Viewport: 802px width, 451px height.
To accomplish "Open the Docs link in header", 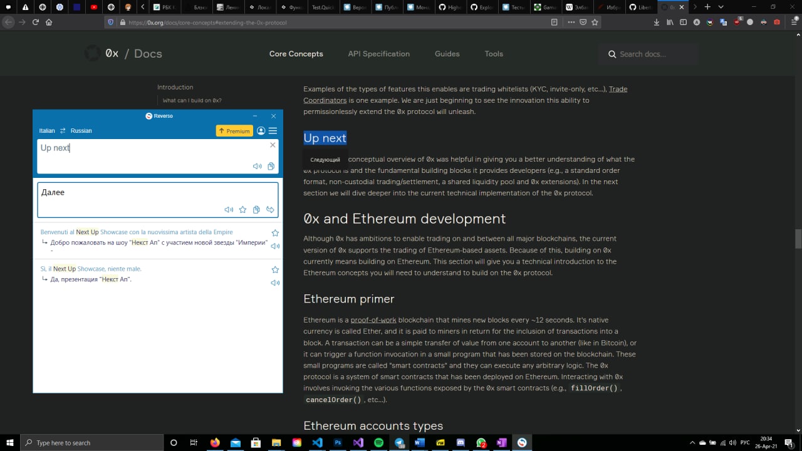I will coord(148,54).
